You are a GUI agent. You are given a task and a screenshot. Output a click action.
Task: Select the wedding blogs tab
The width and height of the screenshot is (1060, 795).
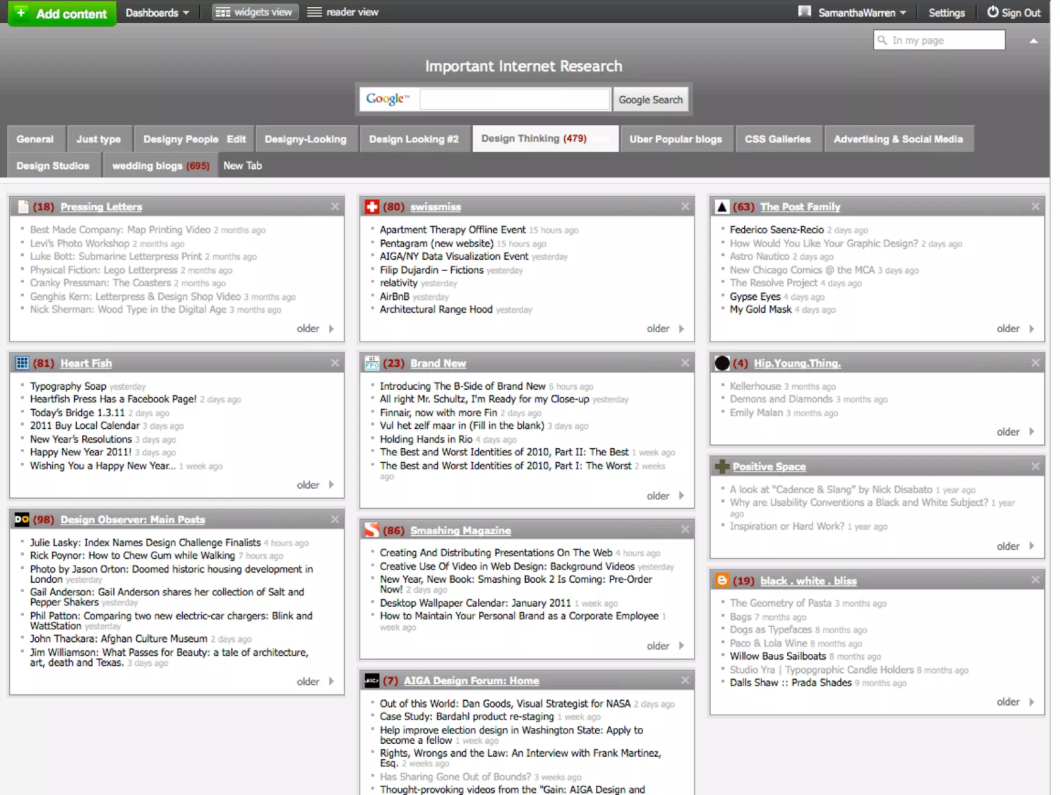coord(160,166)
